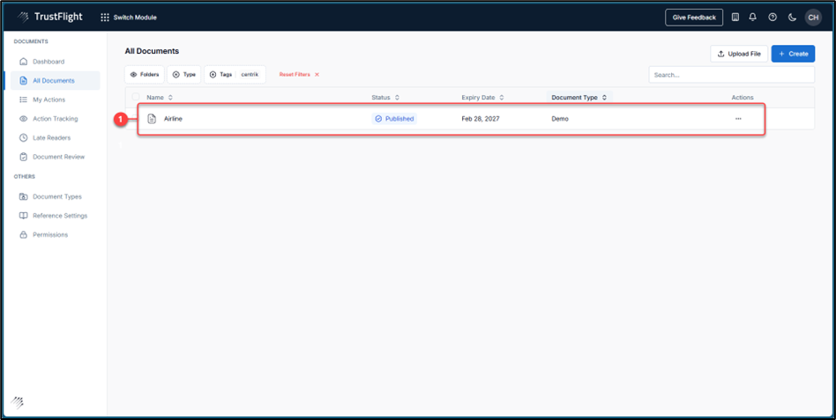Open the three-dot actions menu for Airline

(738, 119)
